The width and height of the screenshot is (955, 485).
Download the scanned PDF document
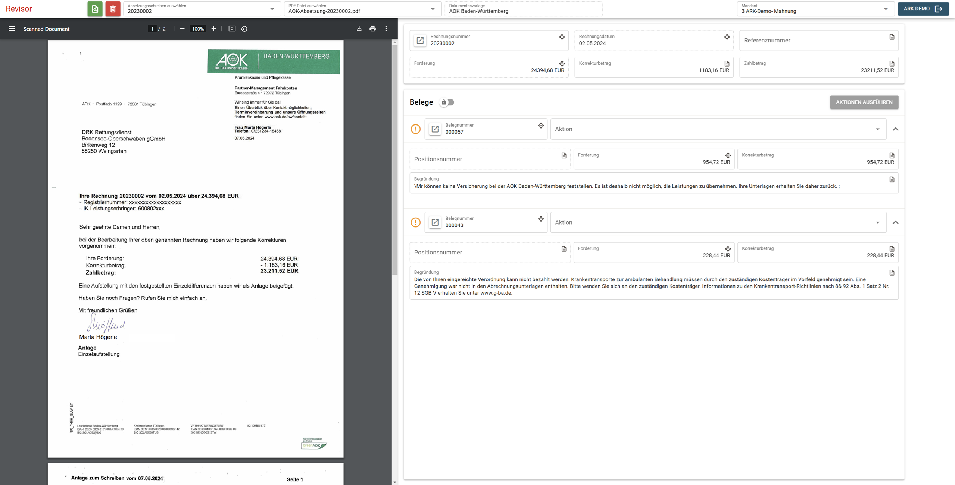pos(359,29)
